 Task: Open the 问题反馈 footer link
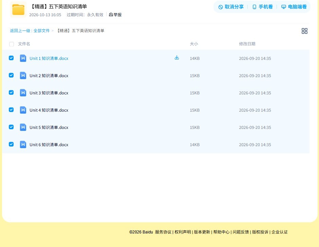point(241,232)
